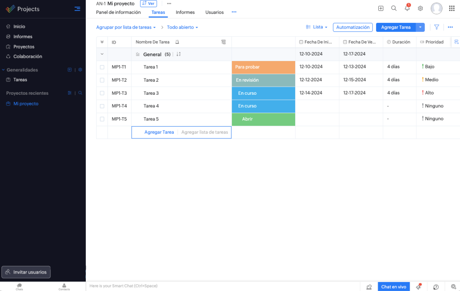Screen dimensions: 460x291
Task: Collapse the General task group
Action: 102,54
